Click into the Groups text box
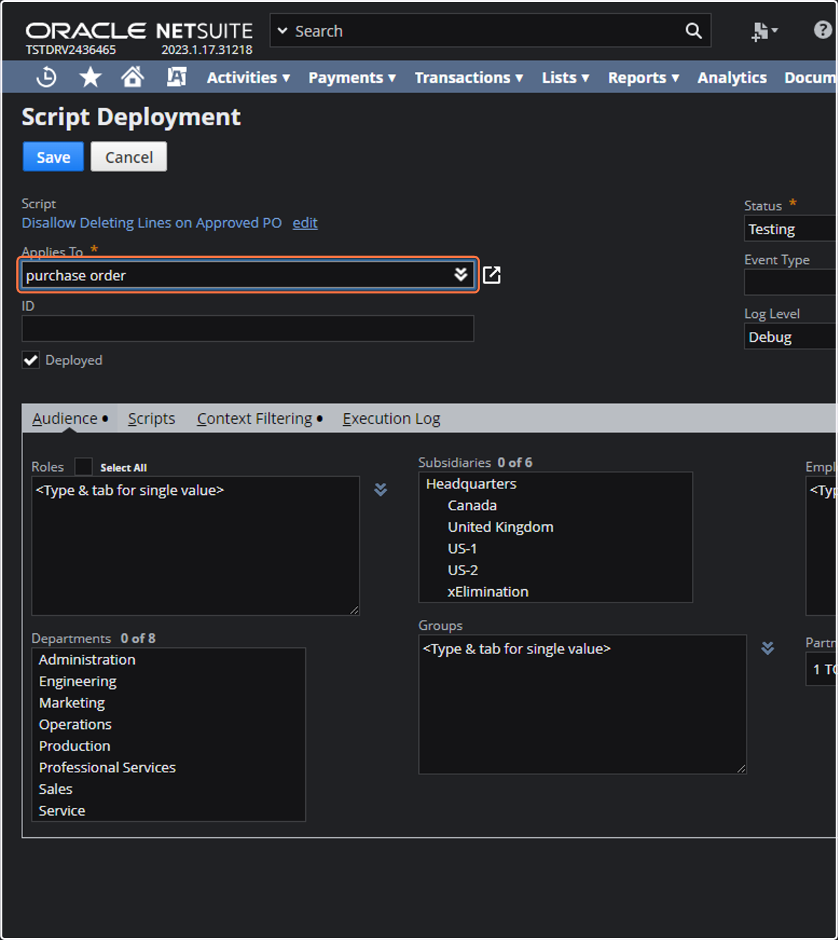The image size is (838, 940). pyautogui.click(x=582, y=704)
